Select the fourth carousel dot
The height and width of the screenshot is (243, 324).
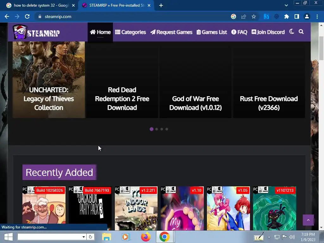(167, 129)
